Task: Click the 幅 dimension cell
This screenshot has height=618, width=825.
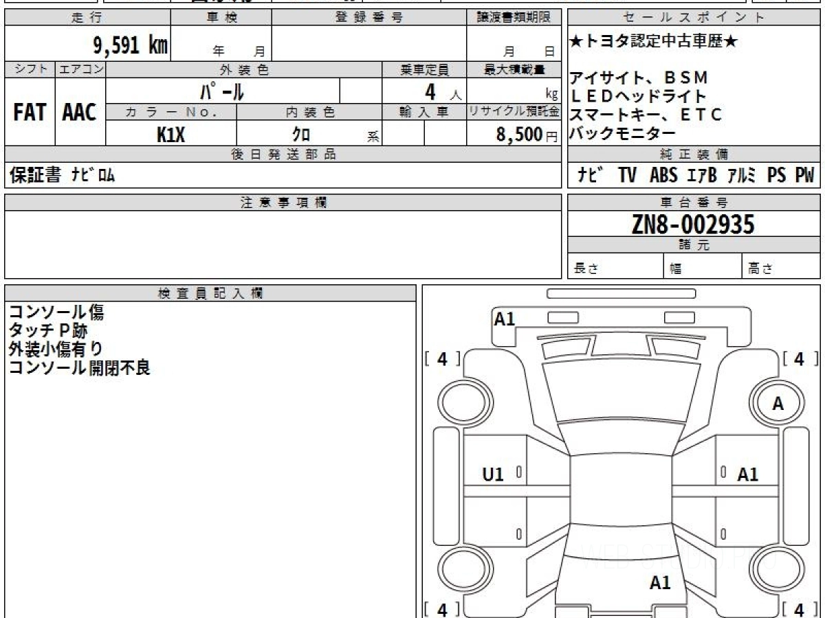Action: pos(703,266)
